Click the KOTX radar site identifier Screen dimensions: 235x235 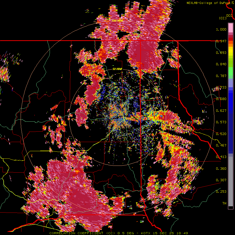pyautogui.click(x=145, y=233)
